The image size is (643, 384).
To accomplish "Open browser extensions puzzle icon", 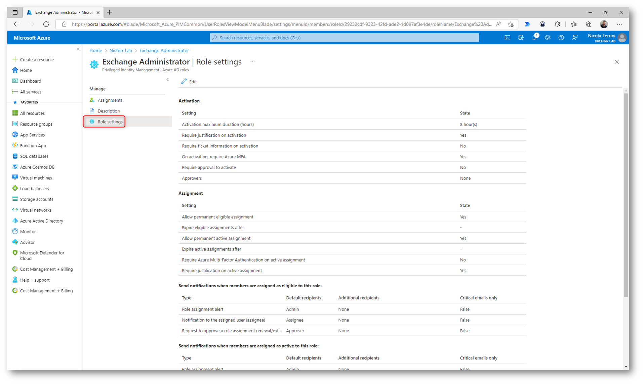I will (557, 24).
